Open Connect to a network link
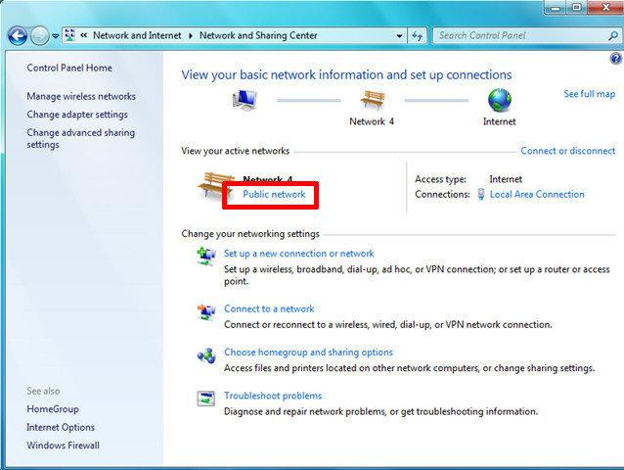The width and height of the screenshot is (624, 470). point(269,308)
